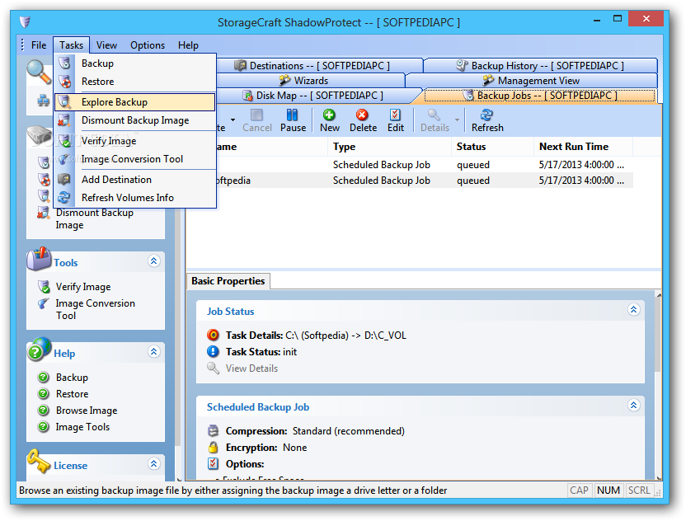Collapse the Scheduled Backup Job section
Screen dimensions: 686x521
[633, 405]
